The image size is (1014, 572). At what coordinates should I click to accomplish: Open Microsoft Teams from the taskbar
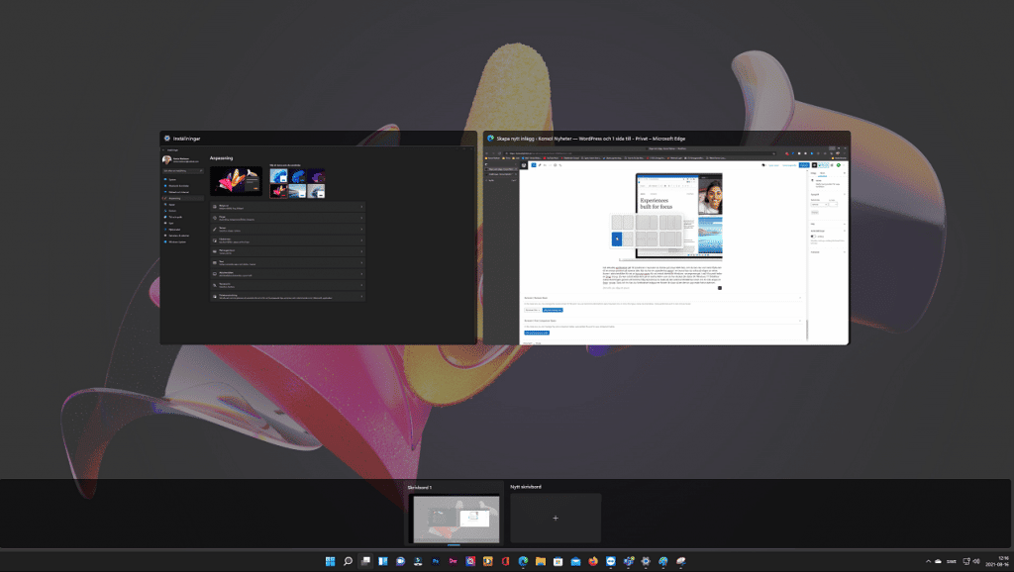pos(628,561)
